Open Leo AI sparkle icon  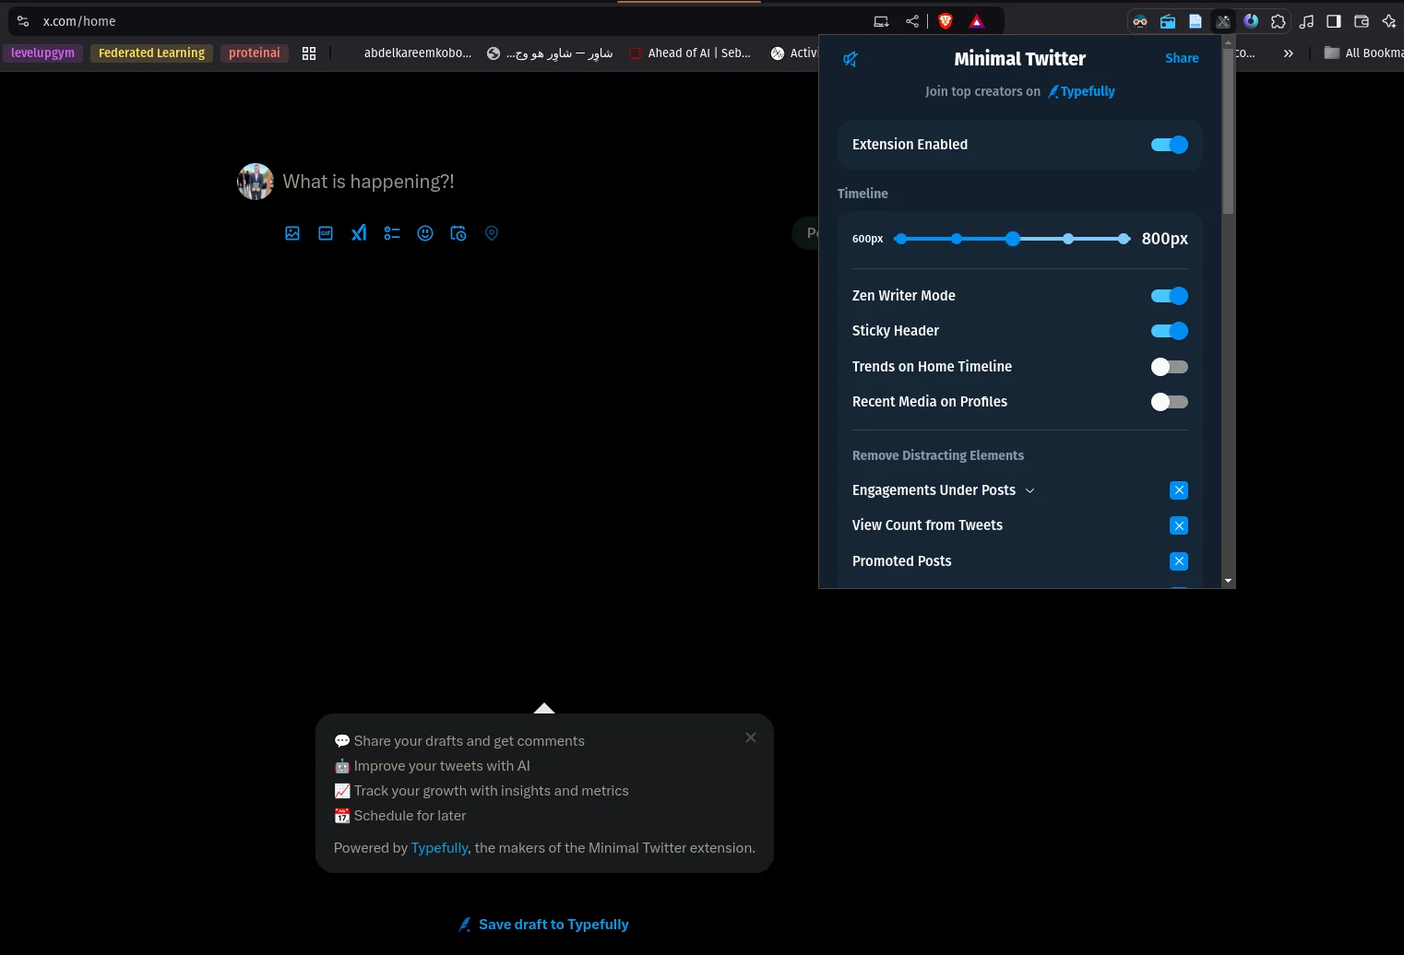[1389, 21]
